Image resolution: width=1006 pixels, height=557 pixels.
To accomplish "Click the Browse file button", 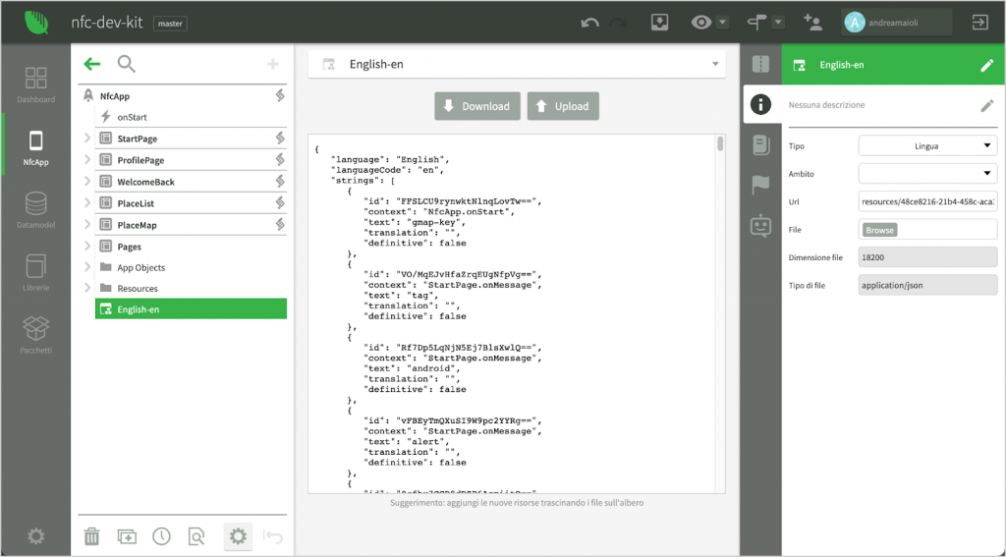I will [x=879, y=230].
